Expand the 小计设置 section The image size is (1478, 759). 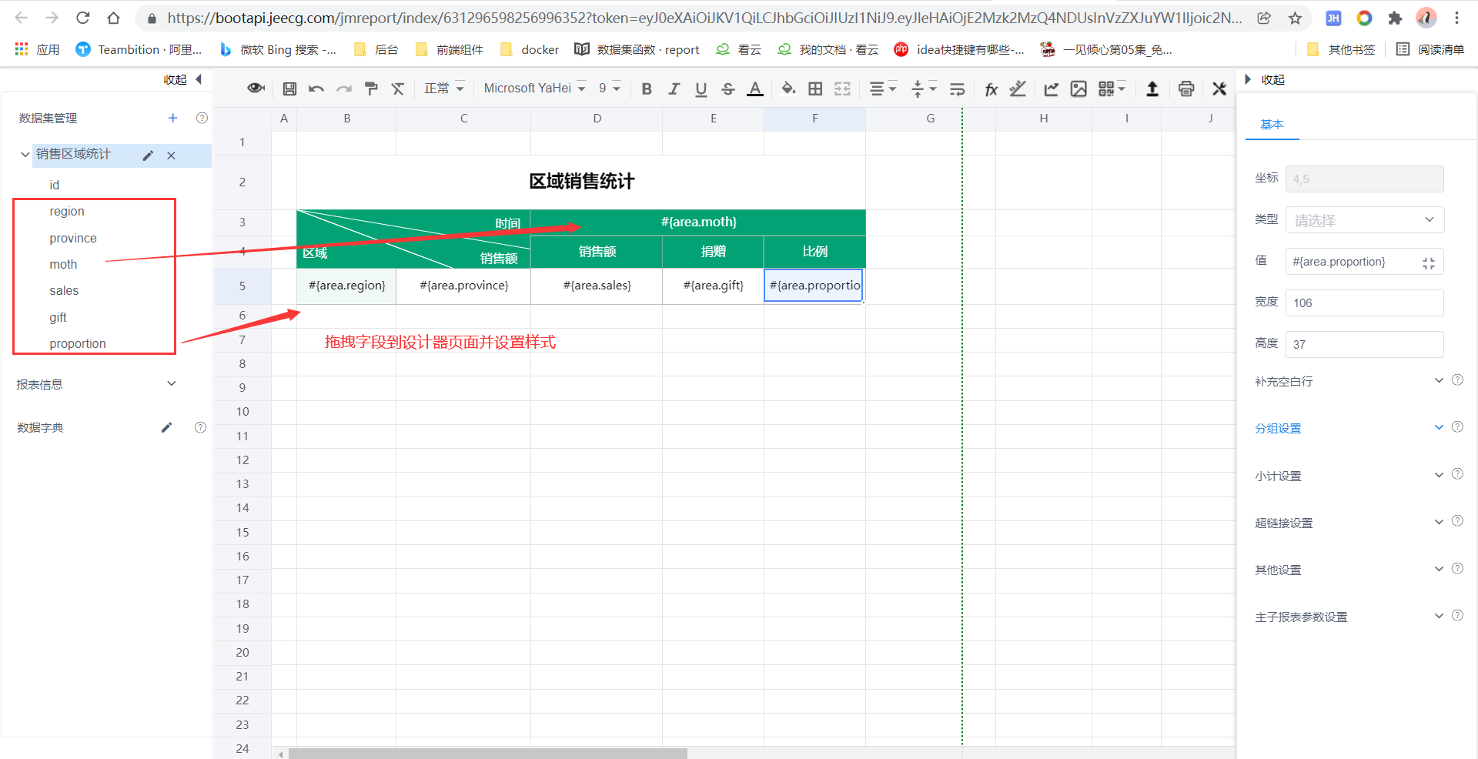[1439, 475]
